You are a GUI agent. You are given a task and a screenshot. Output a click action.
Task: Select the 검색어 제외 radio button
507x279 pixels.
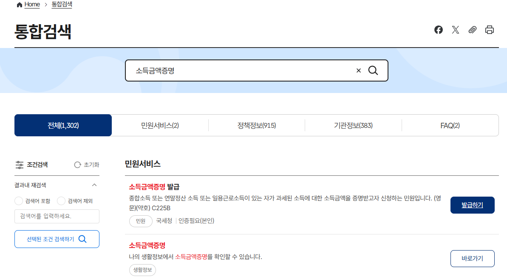point(61,200)
